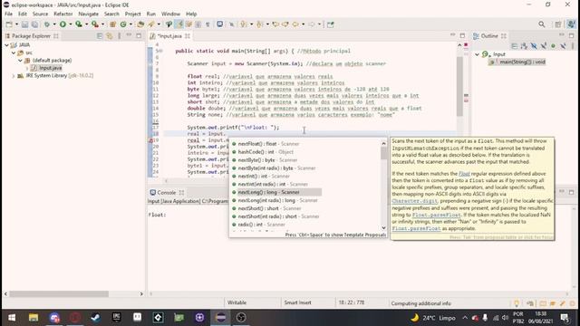Click the green Run button

click(x=63, y=24)
